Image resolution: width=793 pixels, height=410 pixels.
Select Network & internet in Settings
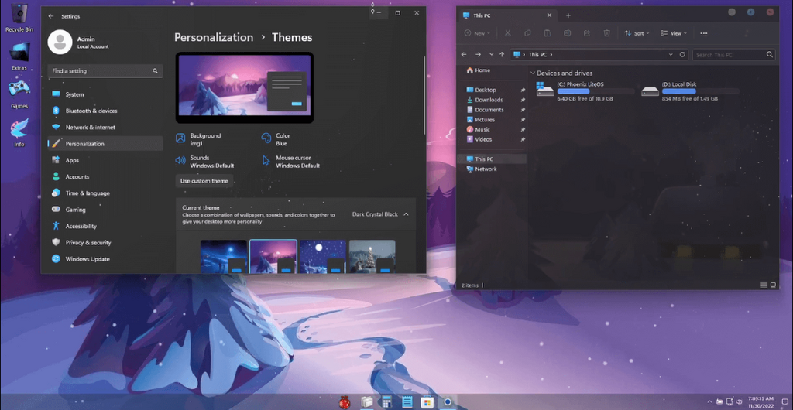pyautogui.click(x=105, y=127)
